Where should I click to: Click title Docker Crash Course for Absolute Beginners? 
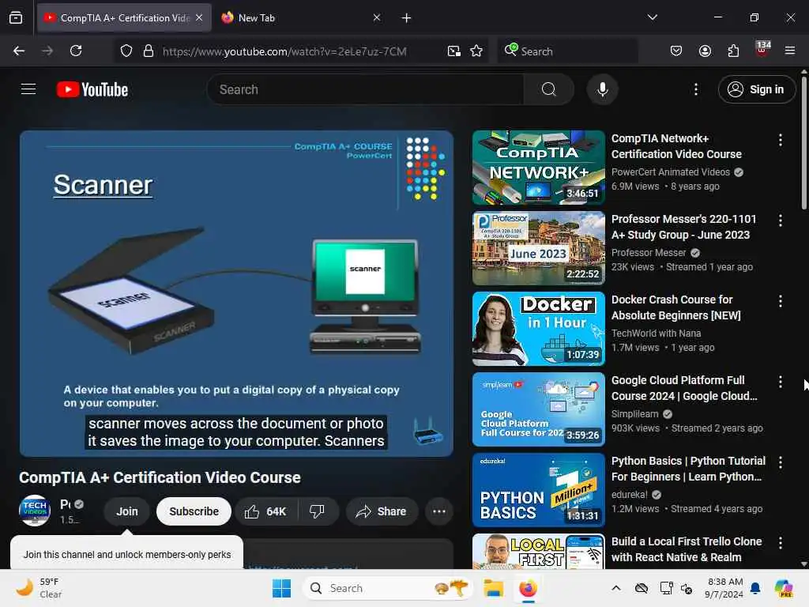[676, 307]
